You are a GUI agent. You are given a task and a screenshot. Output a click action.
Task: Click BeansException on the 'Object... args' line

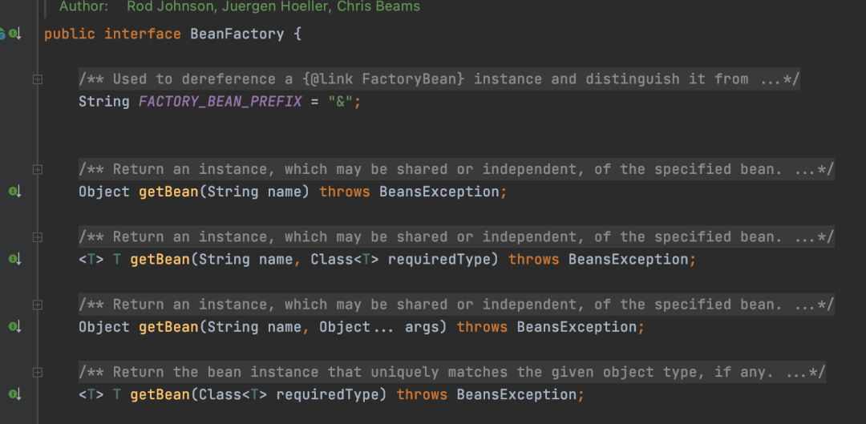577,327
